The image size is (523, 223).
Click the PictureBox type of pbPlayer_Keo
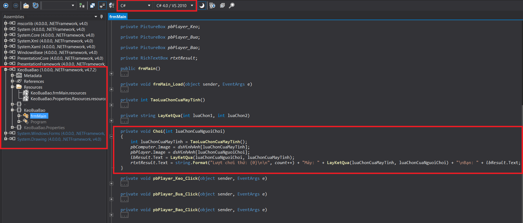153,27
